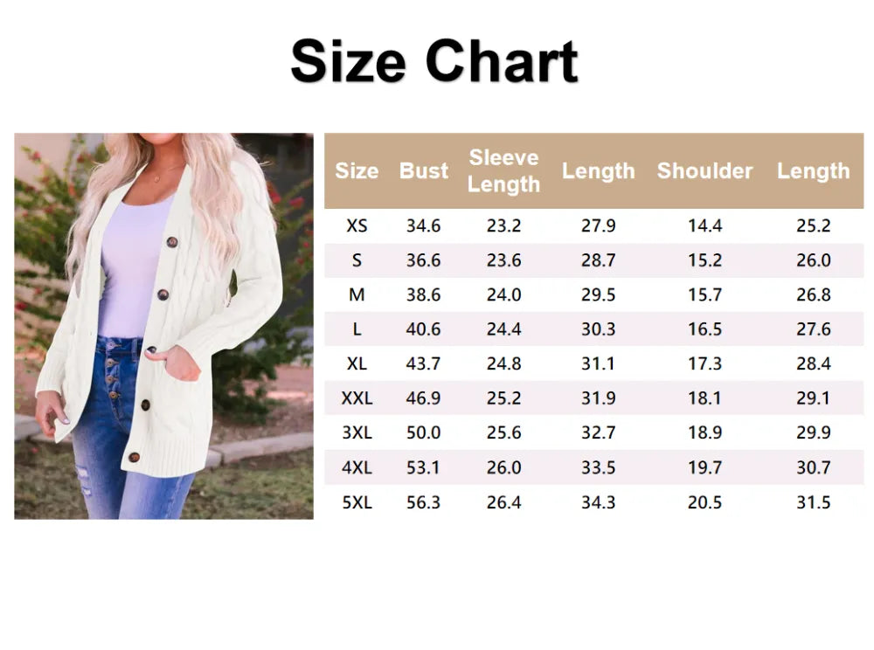This screenshot has height=650, width=874.
Task: Select the L size row label
Action: click(x=357, y=329)
